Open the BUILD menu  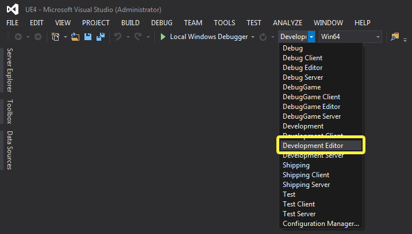pos(130,23)
